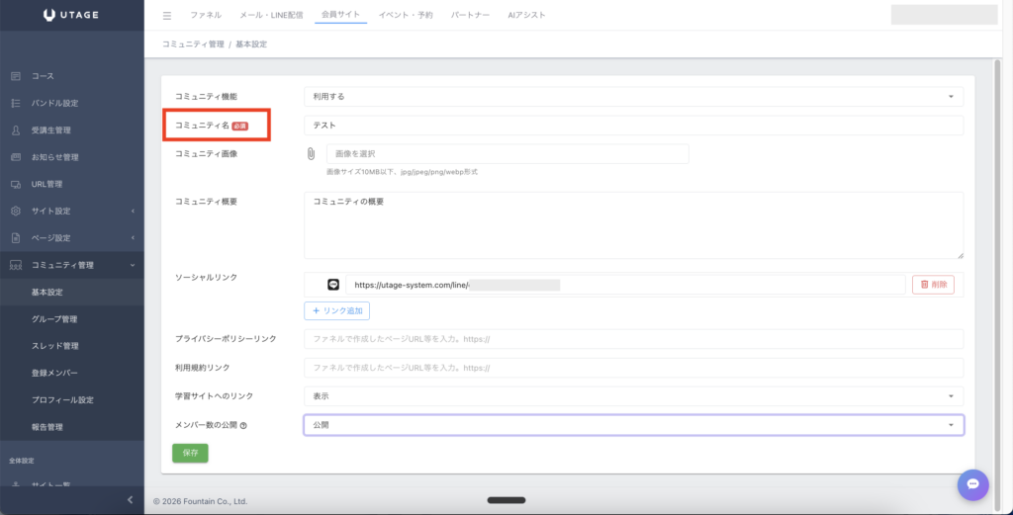Click the user account box at top right
1013x515 pixels.
pyautogui.click(x=944, y=15)
